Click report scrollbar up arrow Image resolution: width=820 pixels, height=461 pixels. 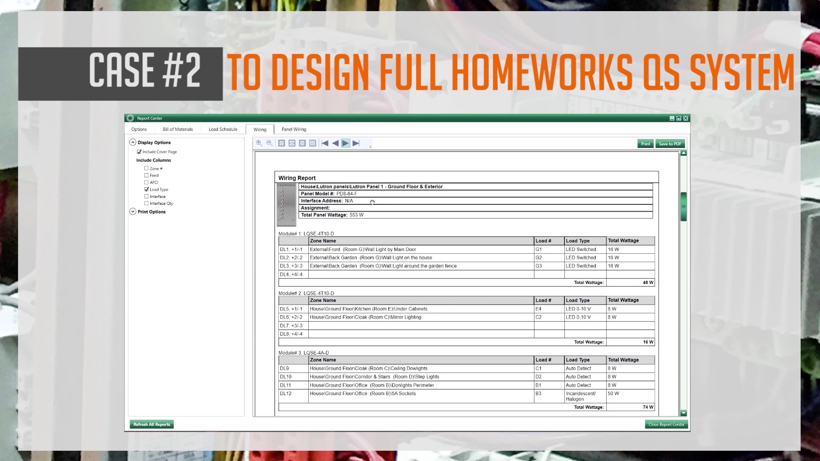[x=683, y=153]
